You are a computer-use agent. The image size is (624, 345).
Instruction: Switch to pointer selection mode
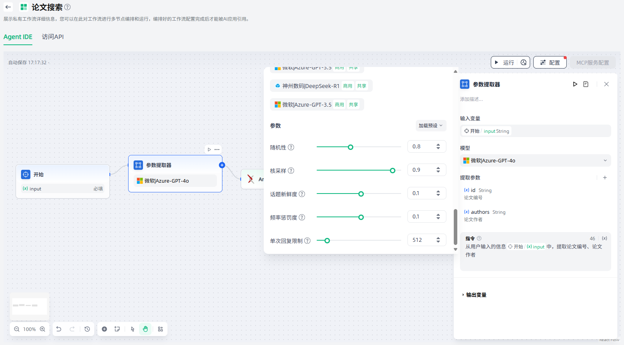click(x=133, y=329)
